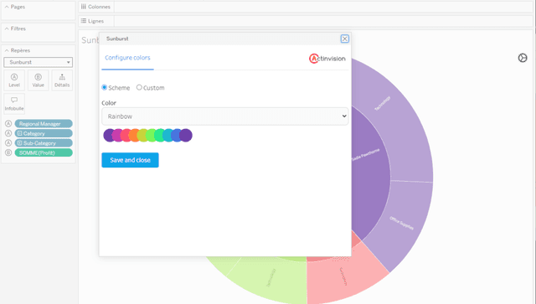Click the Save and close button
This screenshot has height=304, width=536.
(130, 160)
